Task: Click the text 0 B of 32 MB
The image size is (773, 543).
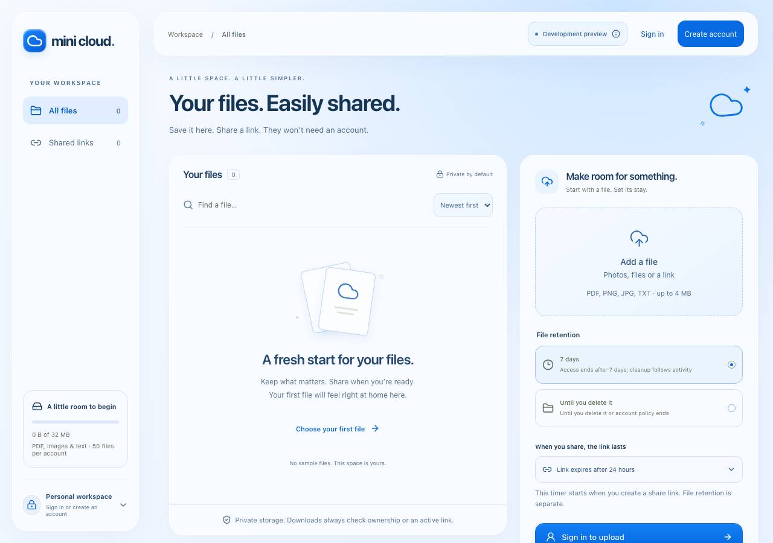Action: pyautogui.click(x=51, y=434)
